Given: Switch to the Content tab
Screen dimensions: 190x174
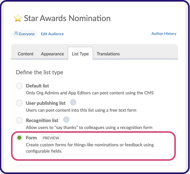Looking at the screenshot, I should point(25,54).
